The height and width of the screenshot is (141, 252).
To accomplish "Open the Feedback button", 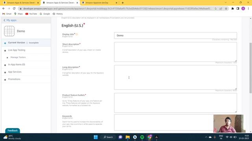I will point(13,130).
